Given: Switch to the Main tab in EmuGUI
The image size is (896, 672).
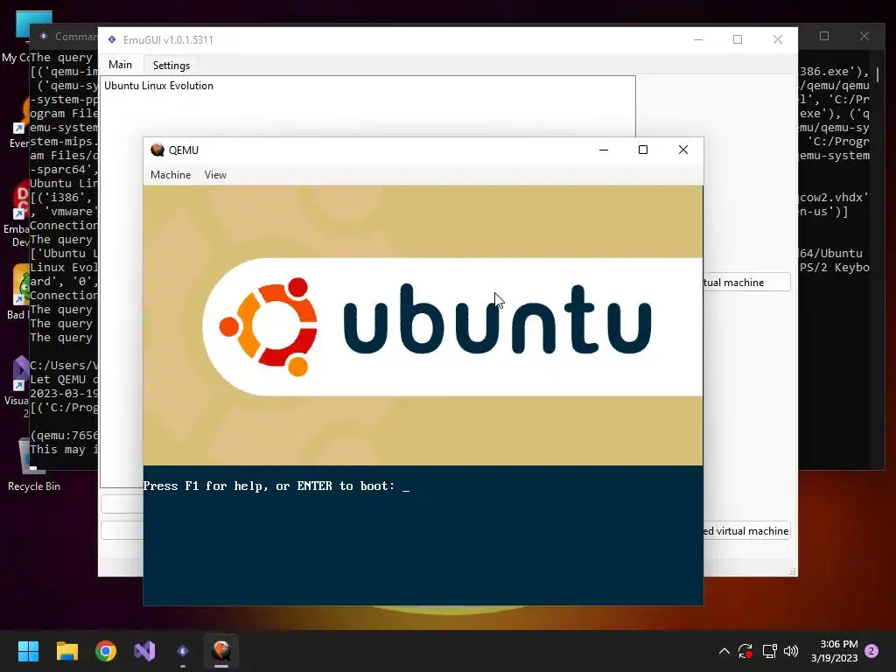Looking at the screenshot, I should 121,65.
